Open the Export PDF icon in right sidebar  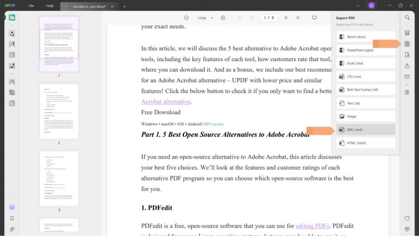click(407, 44)
